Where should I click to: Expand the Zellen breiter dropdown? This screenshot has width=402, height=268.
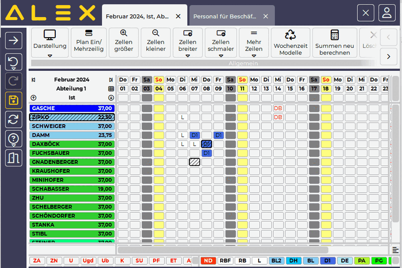tap(187, 56)
